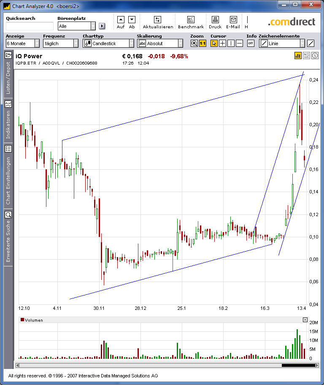Enable horizontal line cursor mode
The image size is (324, 385).
(239, 43)
